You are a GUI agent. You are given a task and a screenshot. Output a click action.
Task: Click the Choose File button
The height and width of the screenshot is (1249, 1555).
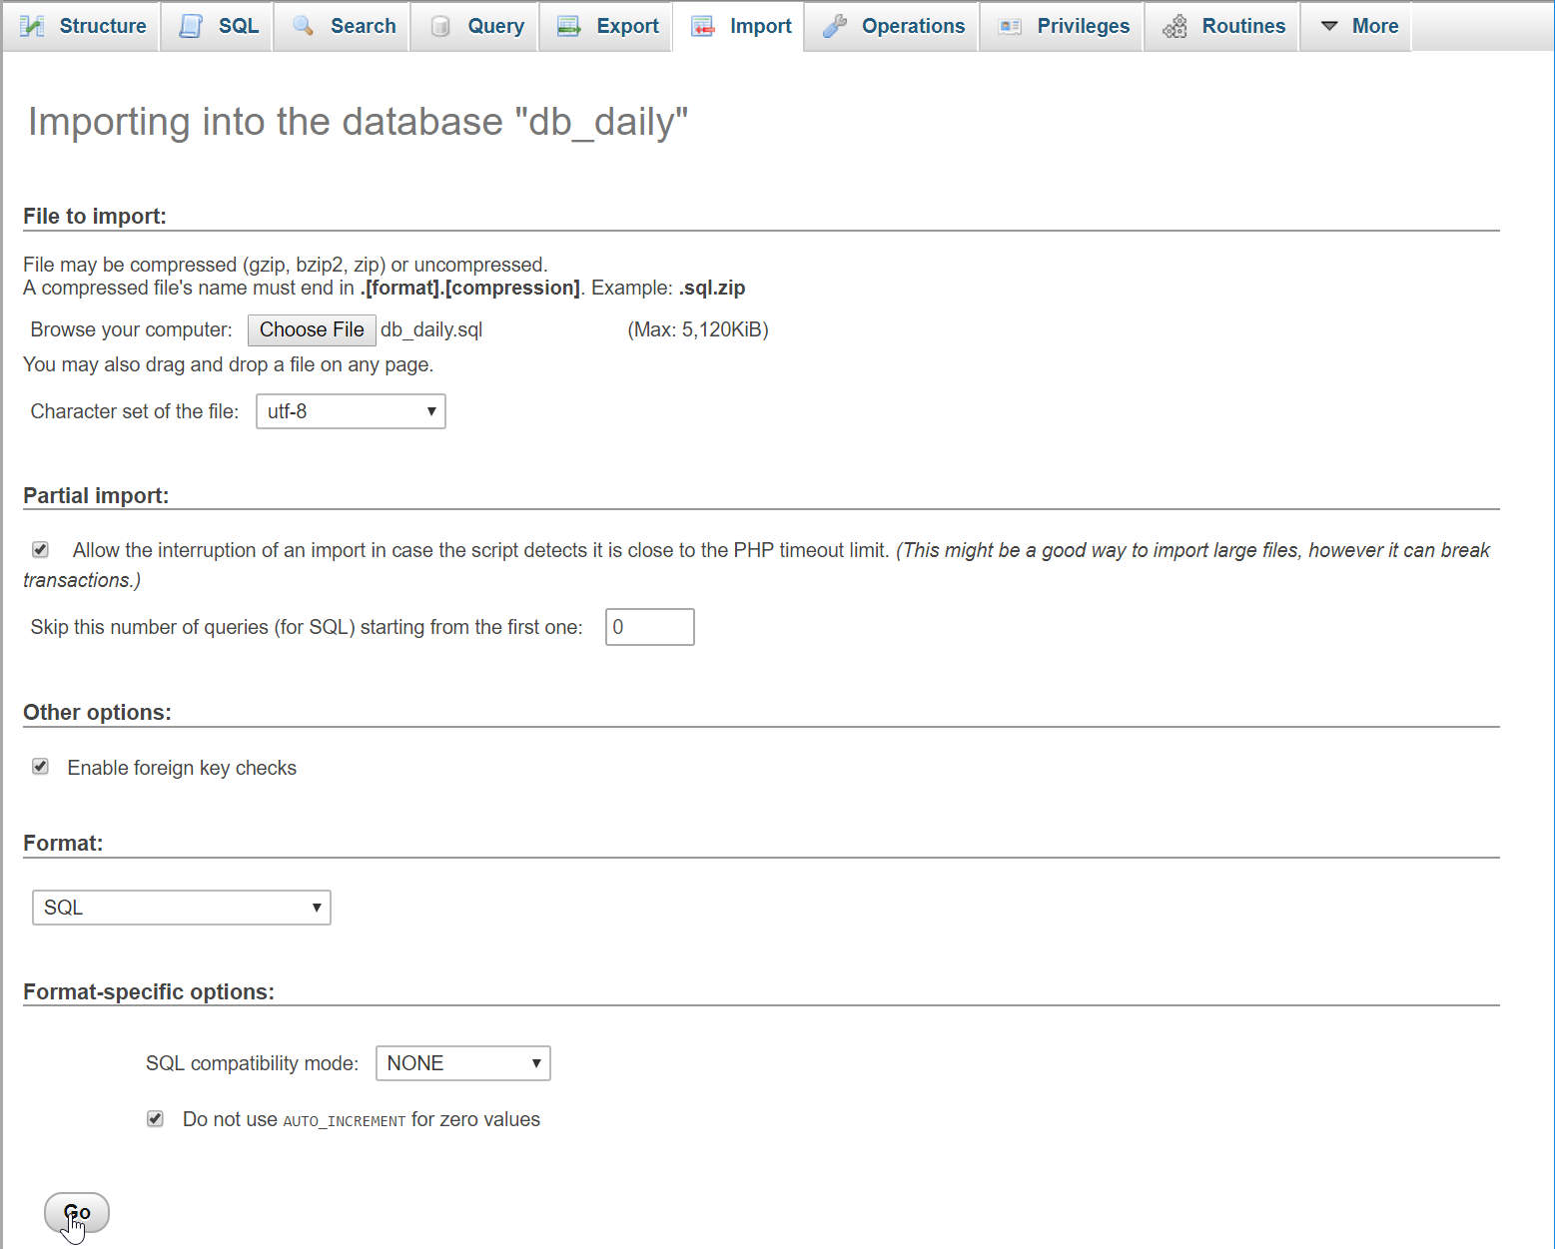pyautogui.click(x=312, y=330)
